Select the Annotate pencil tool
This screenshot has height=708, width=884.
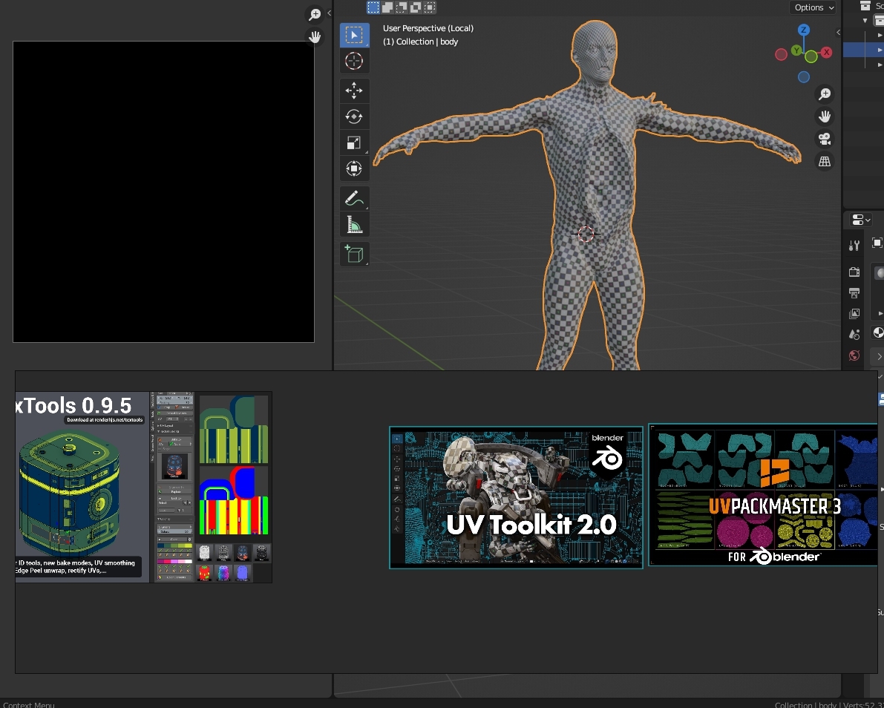354,198
